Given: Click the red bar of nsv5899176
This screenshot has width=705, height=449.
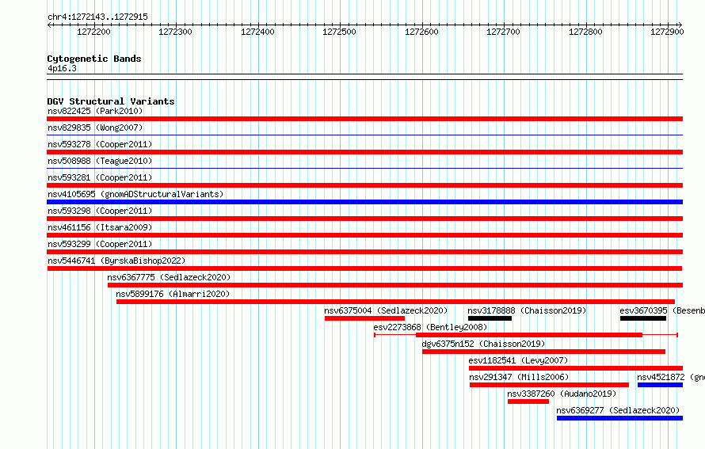Looking at the screenshot, I should pyautogui.click(x=395, y=302).
